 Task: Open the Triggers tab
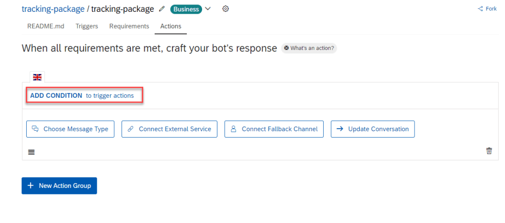pyautogui.click(x=86, y=26)
